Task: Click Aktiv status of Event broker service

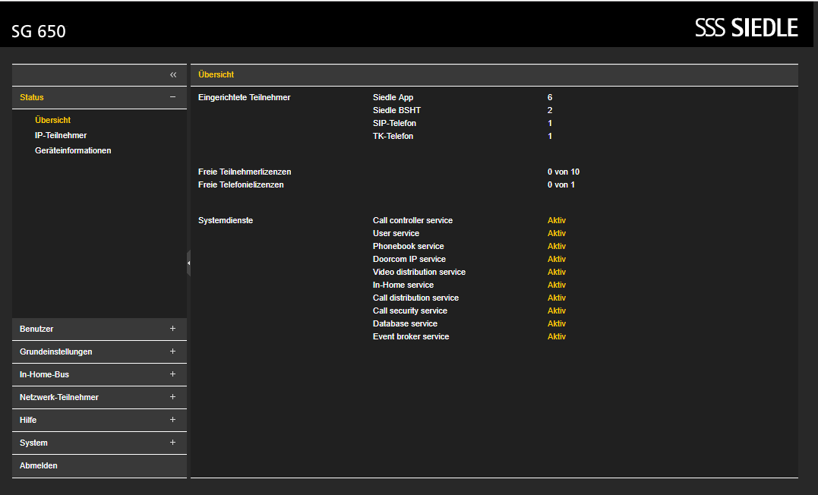Action: click(557, 336)
